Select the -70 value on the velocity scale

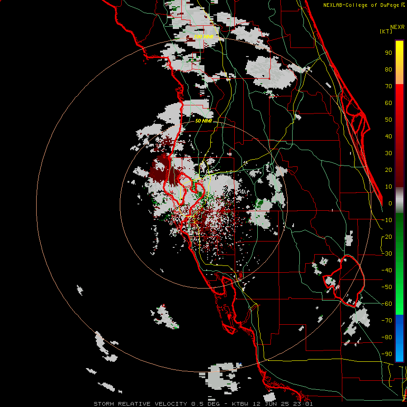(387, 320)
